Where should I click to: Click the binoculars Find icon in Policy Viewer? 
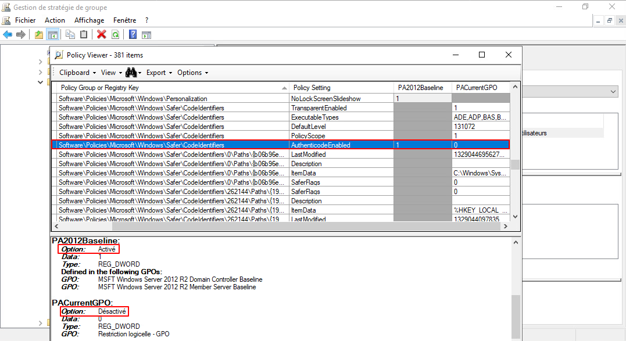131,73
